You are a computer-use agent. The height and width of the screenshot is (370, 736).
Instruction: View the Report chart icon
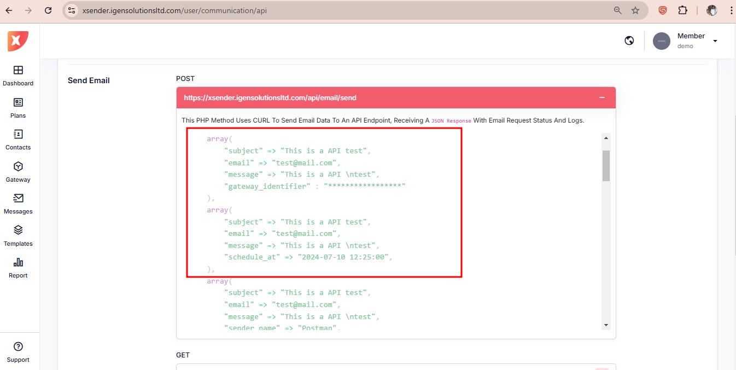tap(18, 263)
